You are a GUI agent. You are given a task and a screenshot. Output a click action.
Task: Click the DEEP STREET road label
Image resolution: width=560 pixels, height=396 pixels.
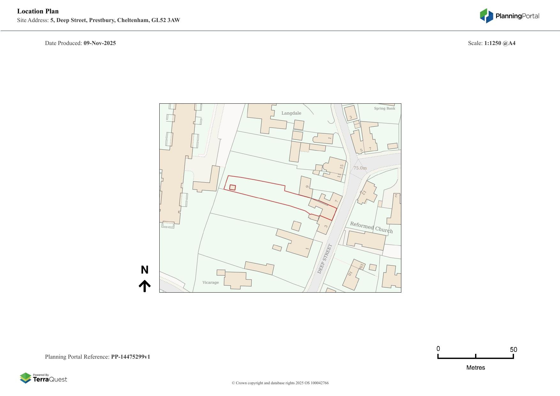(x=325, y=259)
